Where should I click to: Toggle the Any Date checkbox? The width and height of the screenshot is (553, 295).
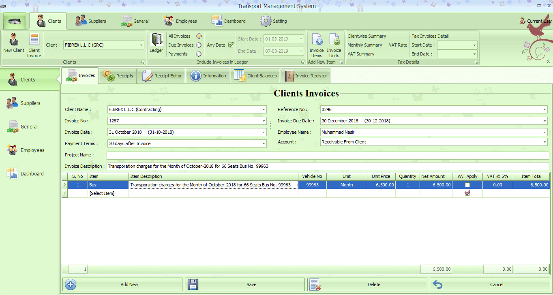click(231, 45)
